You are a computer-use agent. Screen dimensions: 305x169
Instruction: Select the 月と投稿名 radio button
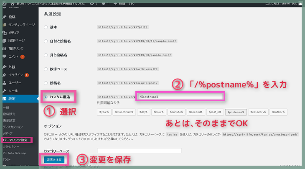point(46,55)
